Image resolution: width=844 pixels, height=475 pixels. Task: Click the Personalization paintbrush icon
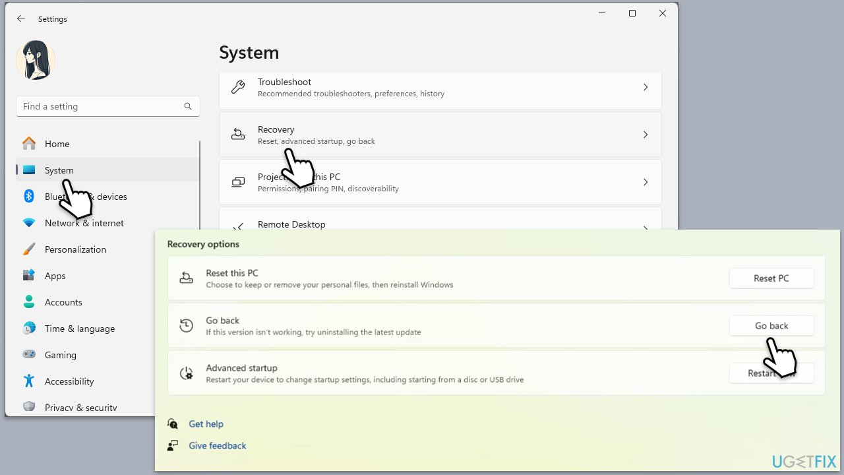point(29,249)
